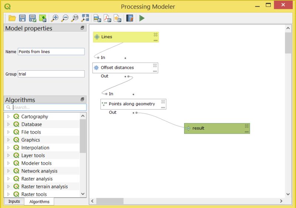Remove the Points along geometry node

[163, 102]
